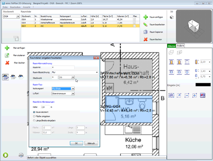Toggle Plan checkbox in highlighted WC row
The width and height of the screenshot is (213, 161).
(135, 26)
